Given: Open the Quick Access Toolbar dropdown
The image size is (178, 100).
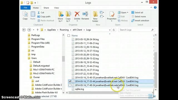Looking at the screenshot, I should 35,3.
